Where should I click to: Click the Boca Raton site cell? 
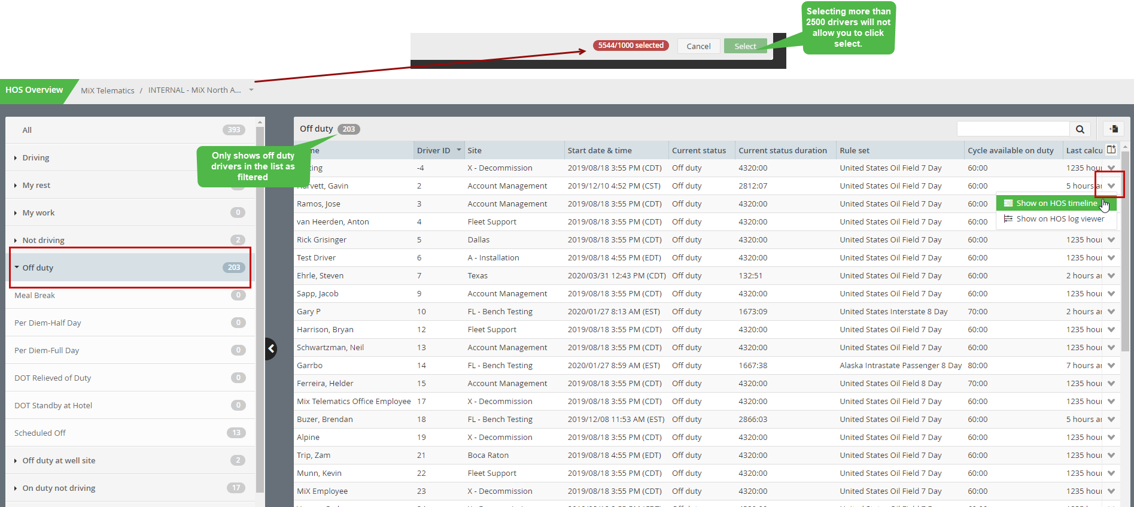point(488,456)
